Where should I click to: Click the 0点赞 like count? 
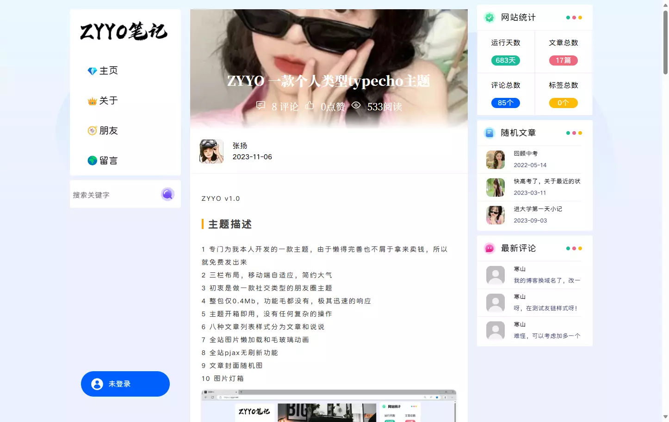coord(333,107)
